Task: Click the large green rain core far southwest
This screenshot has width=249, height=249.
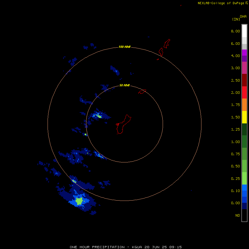Action: pos(79,201)
